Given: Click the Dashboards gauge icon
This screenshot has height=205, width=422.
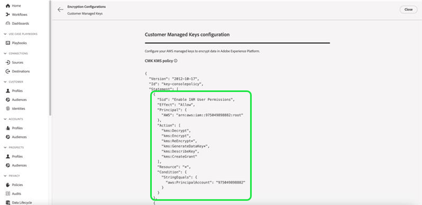Looking at the screenshot, I should 8,24.
